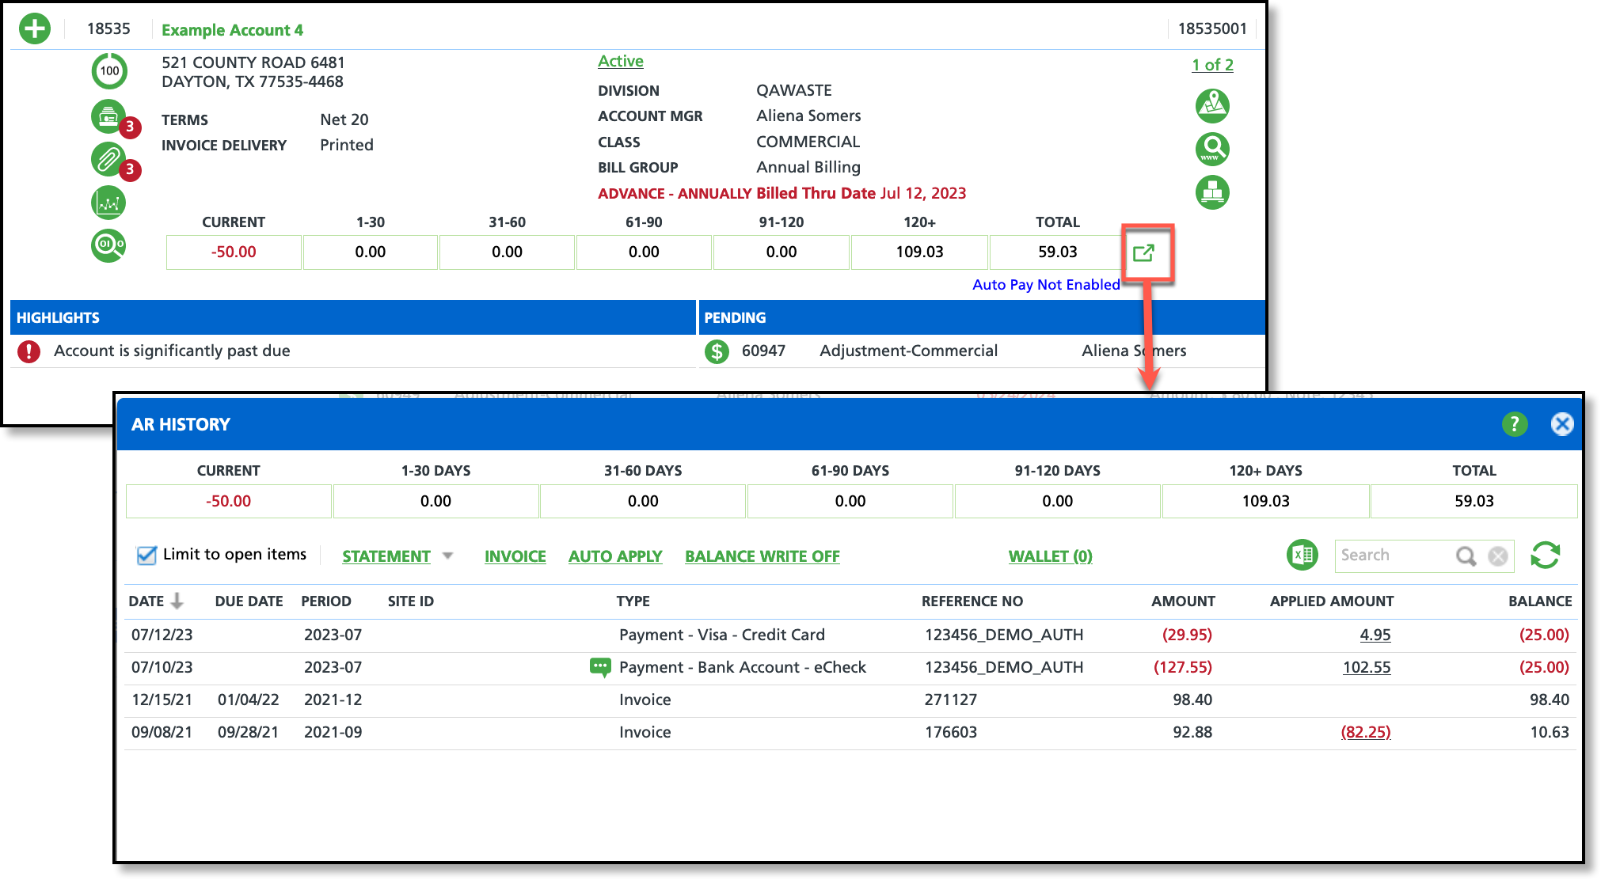Click the map location icon
This screenshot has height=880, width=1601.
(1211, 105)
